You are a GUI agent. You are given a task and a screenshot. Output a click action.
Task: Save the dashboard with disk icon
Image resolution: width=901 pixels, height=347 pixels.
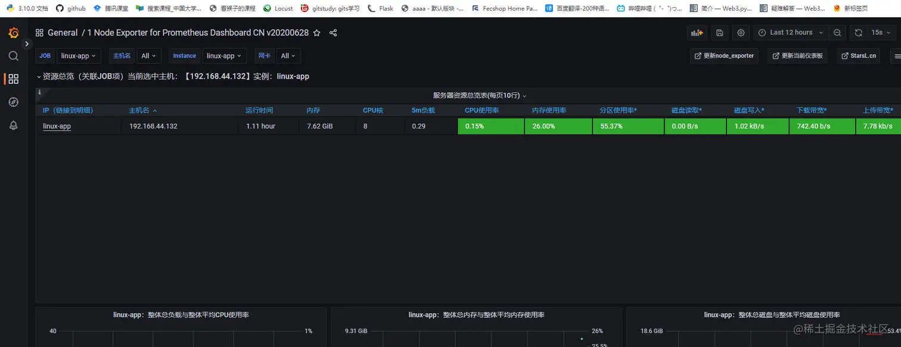click(719, 33)
